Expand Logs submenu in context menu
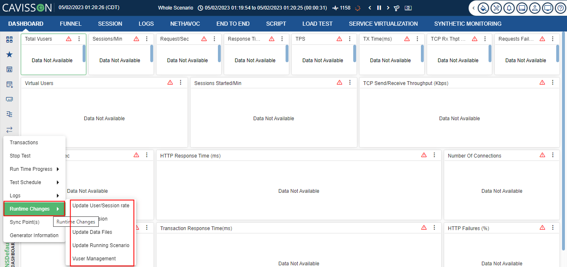Screen dimensions: 567x267 coord(34,196)
